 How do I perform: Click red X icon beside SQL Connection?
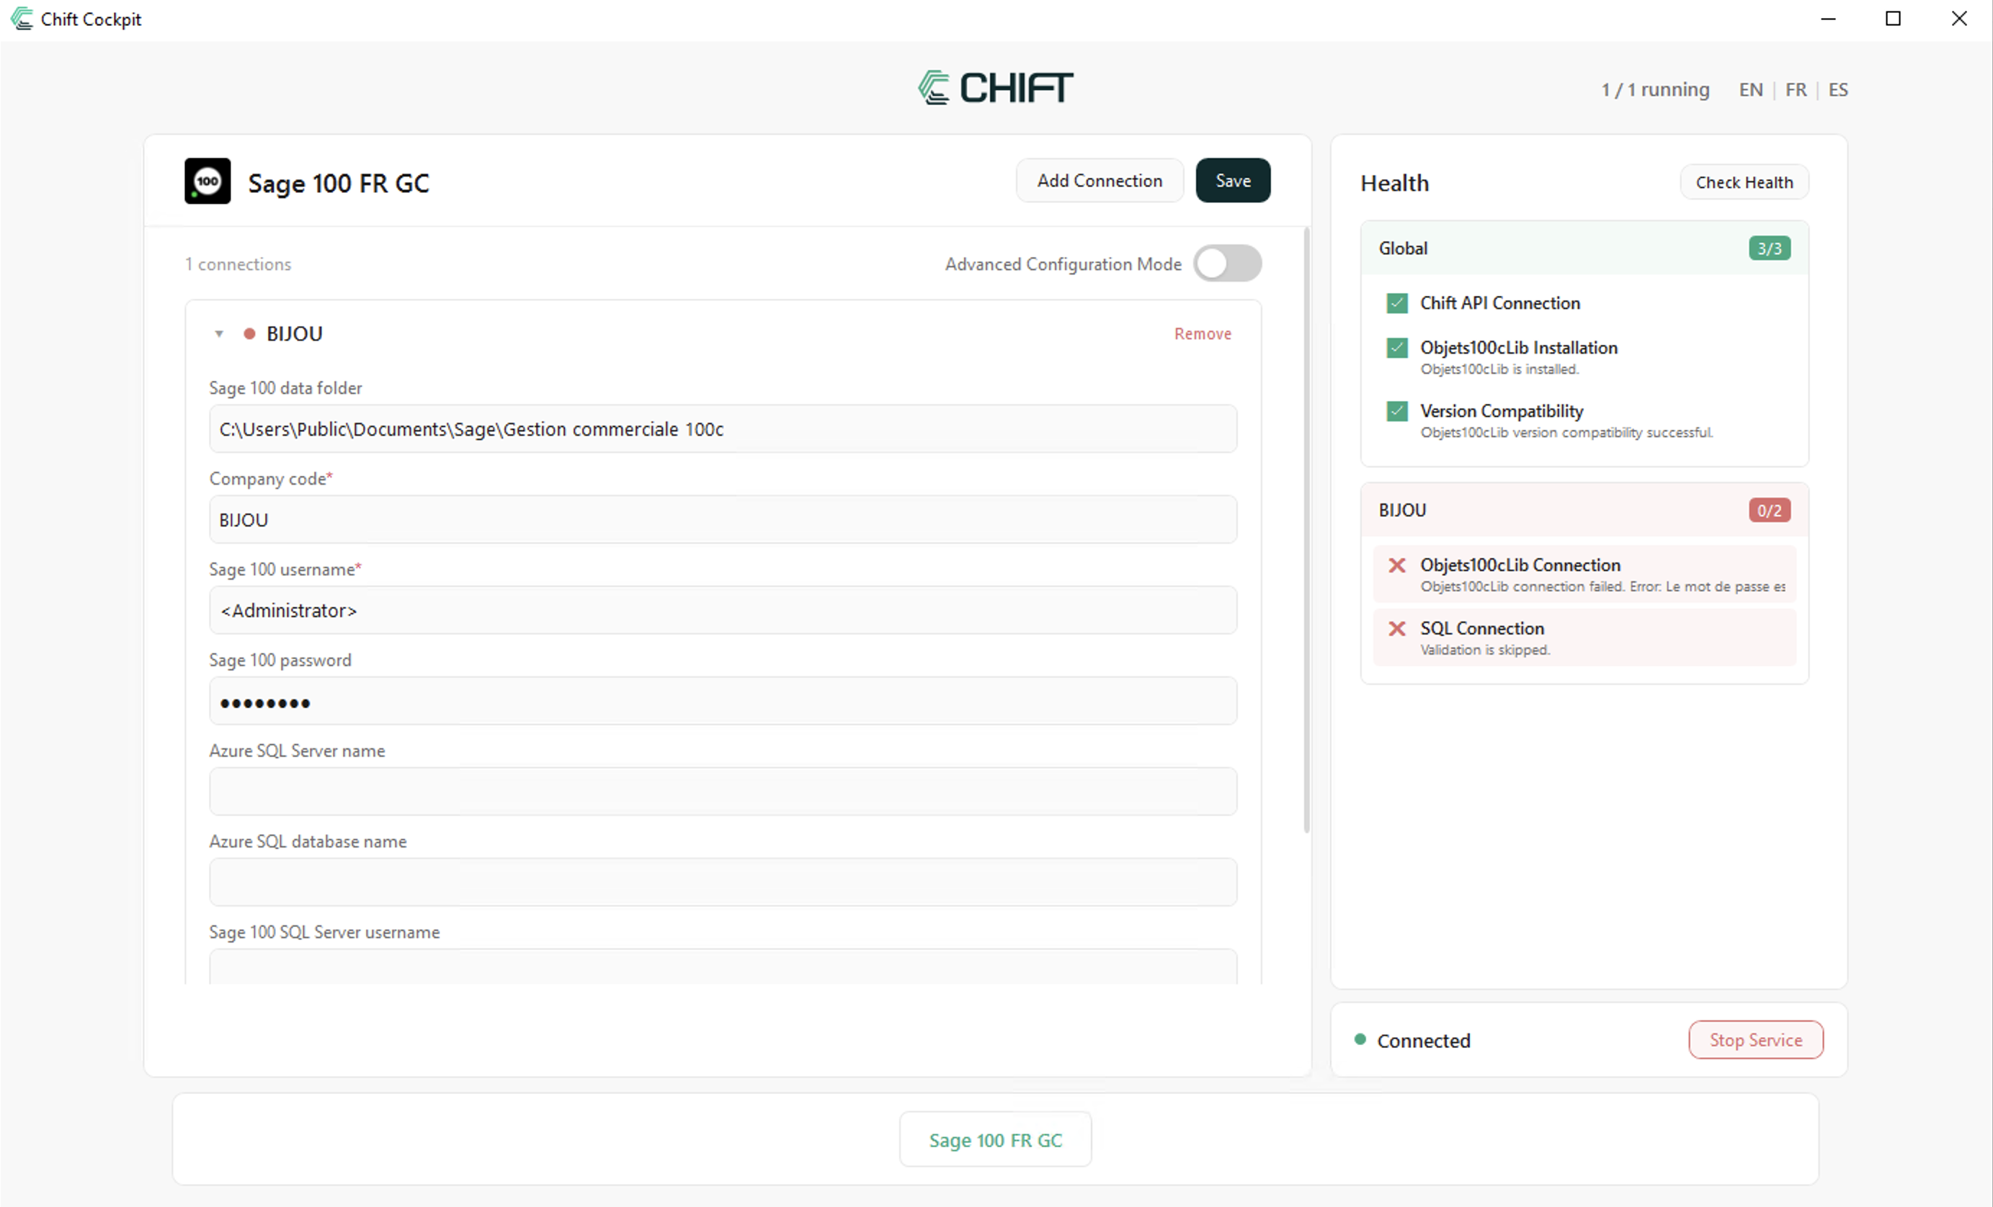1397,628
